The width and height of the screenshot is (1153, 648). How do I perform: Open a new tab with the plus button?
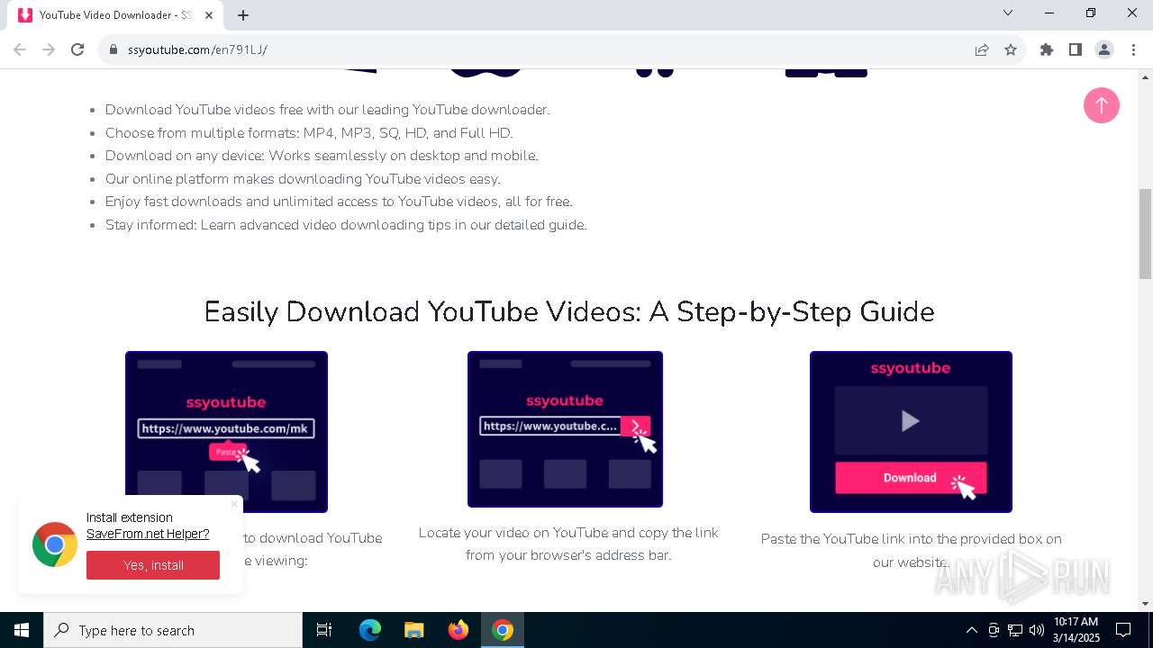tap(243, 15)
